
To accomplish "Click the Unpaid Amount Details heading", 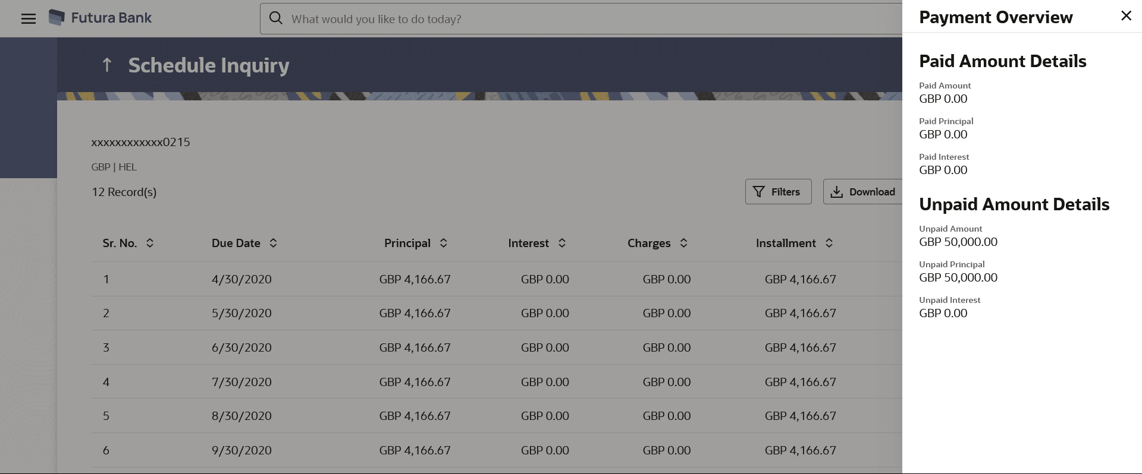I will 1014,204.
